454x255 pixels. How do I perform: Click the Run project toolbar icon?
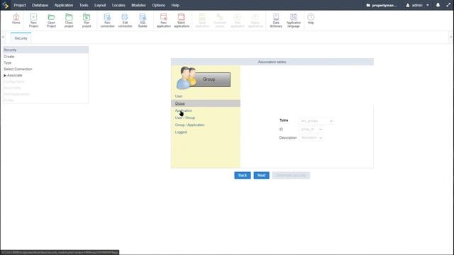(x=87, y=21)
